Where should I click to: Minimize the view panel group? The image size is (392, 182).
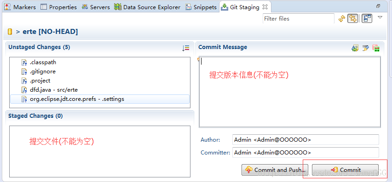pos(378,6)
